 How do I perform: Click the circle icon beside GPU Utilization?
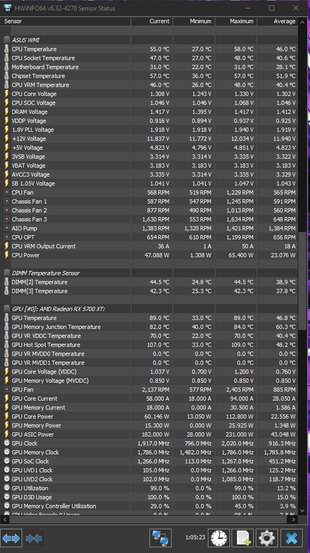pos(7,488)
